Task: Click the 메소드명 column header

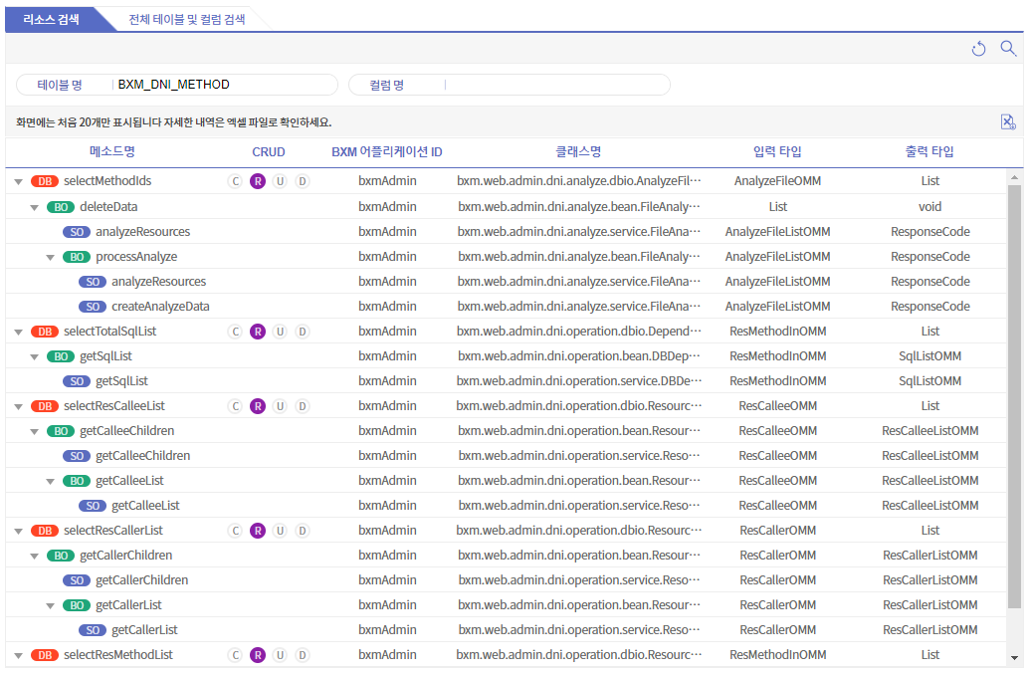Action: click(x=112, y=151)
